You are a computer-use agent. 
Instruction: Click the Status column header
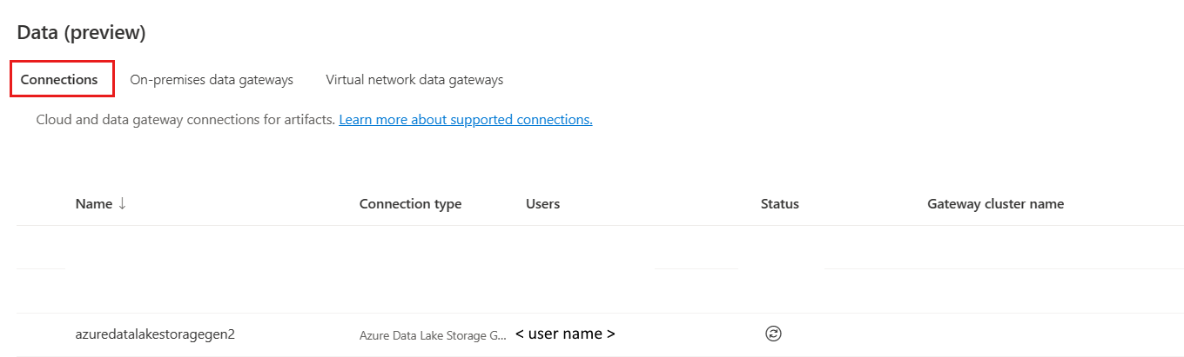(780, 204)
